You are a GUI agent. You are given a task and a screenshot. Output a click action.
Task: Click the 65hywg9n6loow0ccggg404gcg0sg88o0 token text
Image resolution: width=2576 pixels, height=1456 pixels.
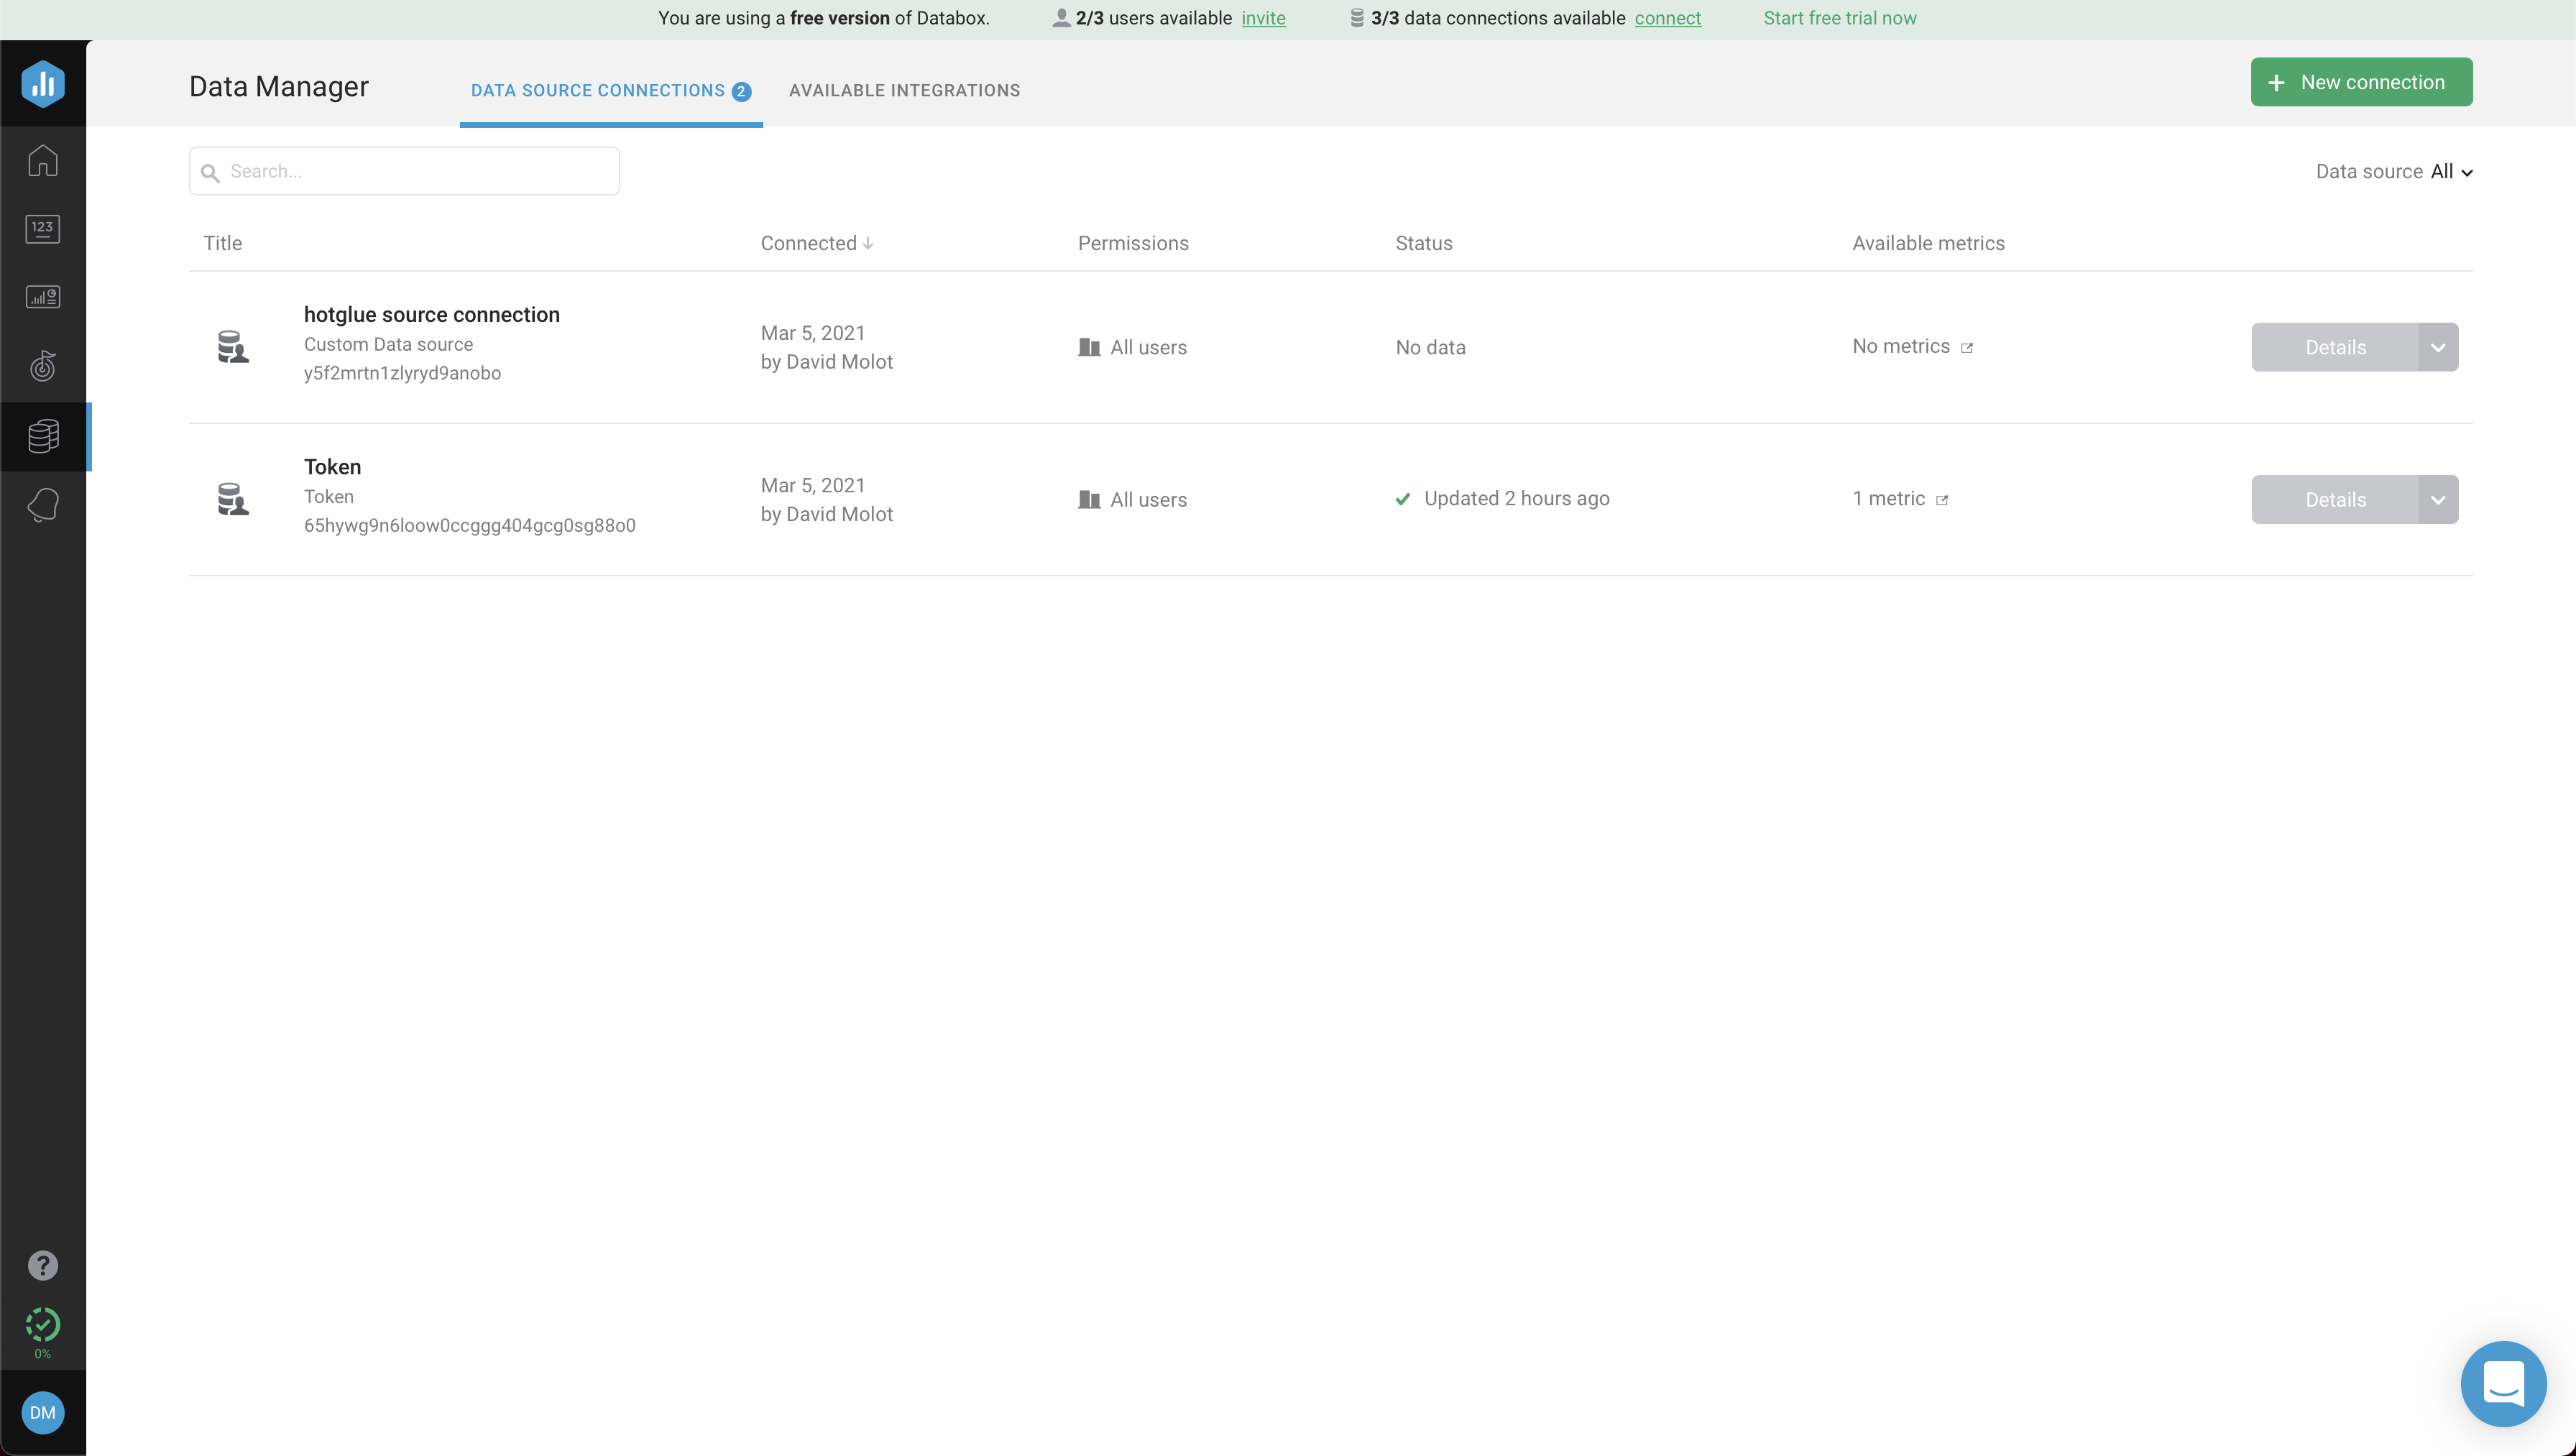tap(469, 525)
